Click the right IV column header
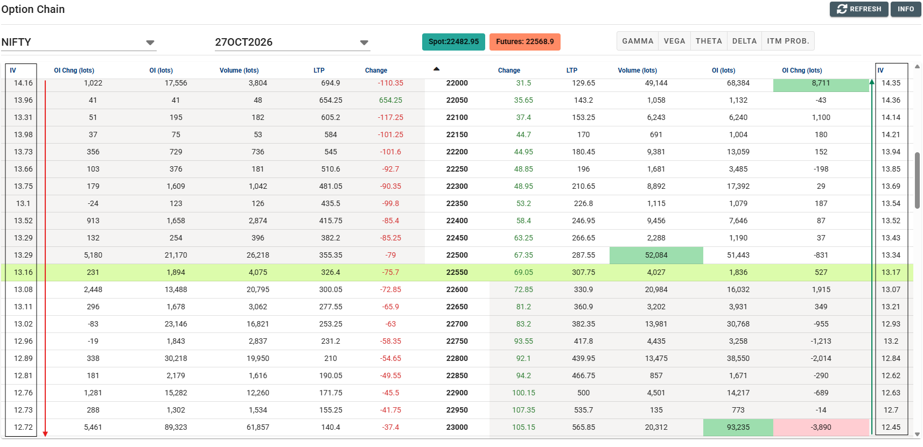Viewport: 923px width, 447px height. [x=880, y=70]
